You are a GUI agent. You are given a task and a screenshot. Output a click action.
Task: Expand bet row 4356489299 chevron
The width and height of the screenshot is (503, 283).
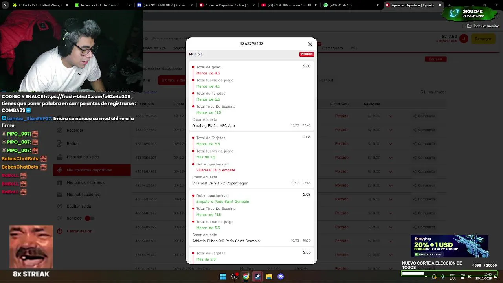coord(390,227)
